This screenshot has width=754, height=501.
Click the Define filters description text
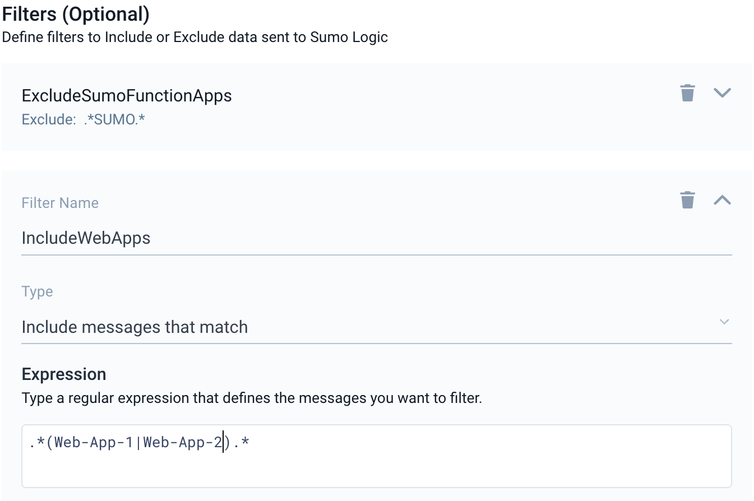click(195, 37)
